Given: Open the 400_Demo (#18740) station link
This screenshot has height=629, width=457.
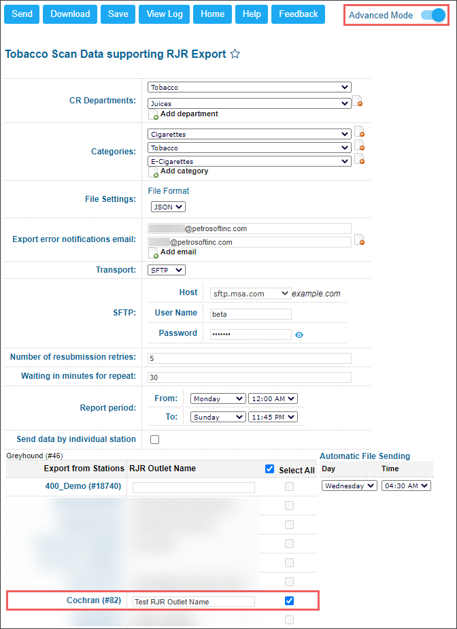Looking at the screenshot, I should click(83, 486).
